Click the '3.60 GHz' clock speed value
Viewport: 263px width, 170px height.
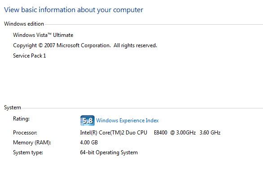[x=210, y=133]
